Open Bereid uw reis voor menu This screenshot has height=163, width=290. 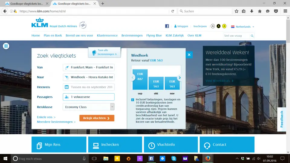click(x=79, y=35)
